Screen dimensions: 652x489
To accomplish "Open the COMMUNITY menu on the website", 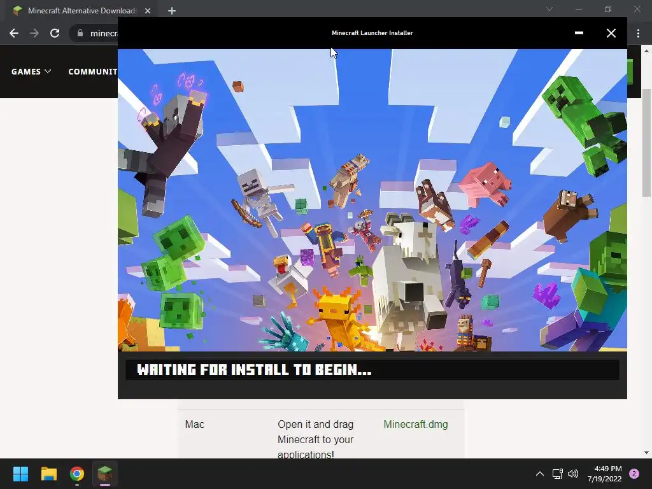I will pos(93,71).
